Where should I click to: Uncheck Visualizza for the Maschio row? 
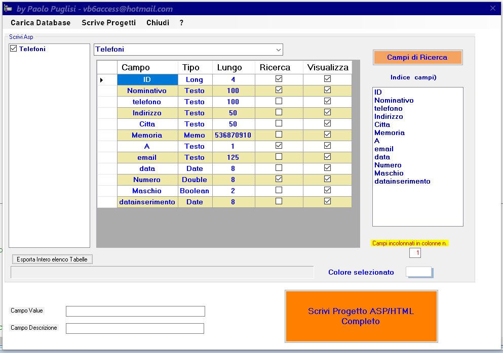click(327, 190)
